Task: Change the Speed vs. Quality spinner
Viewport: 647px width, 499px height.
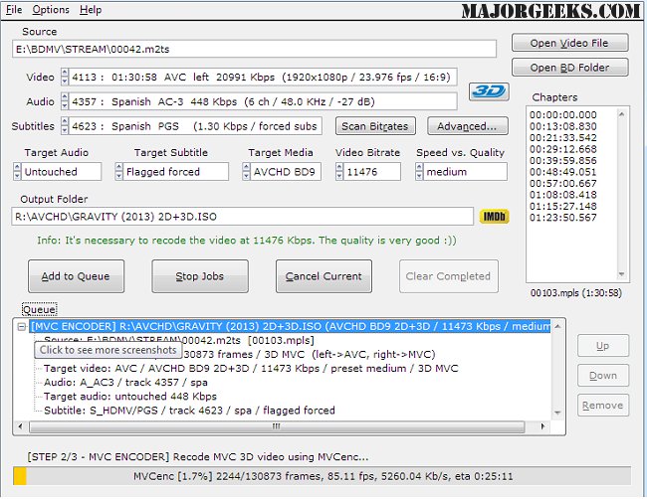Action: (x=419, y=171)
